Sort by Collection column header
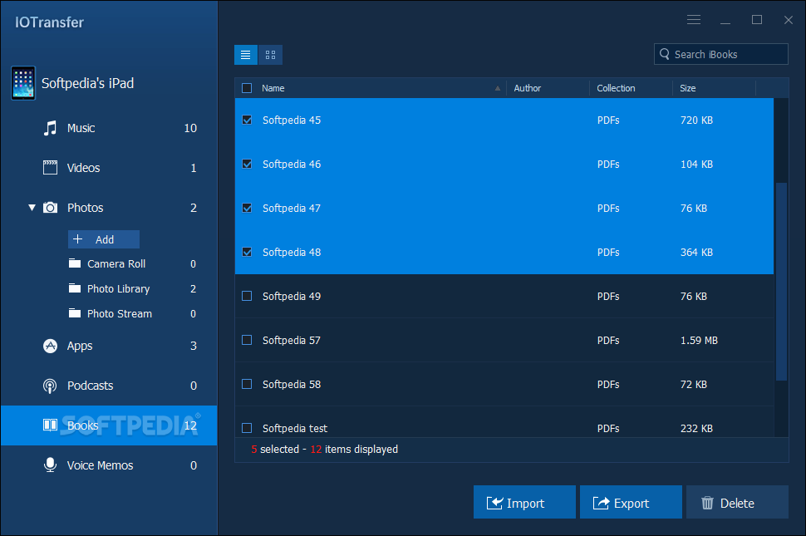This screenshot has height=536, width=806. [631, 88]
